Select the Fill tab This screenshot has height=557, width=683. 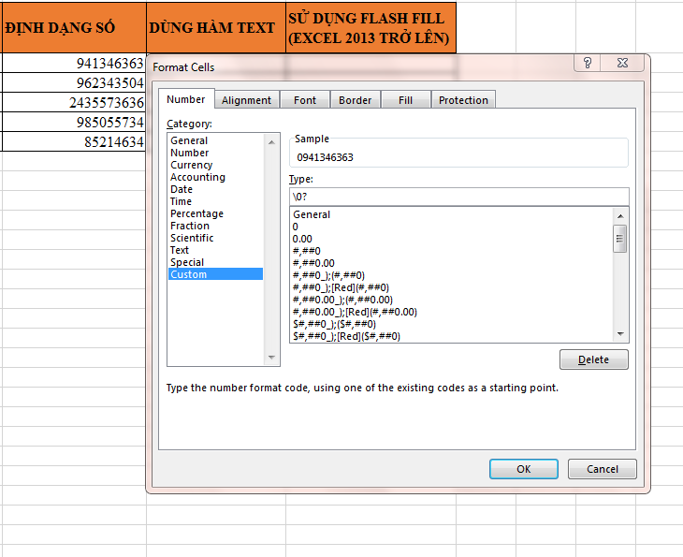405,100
